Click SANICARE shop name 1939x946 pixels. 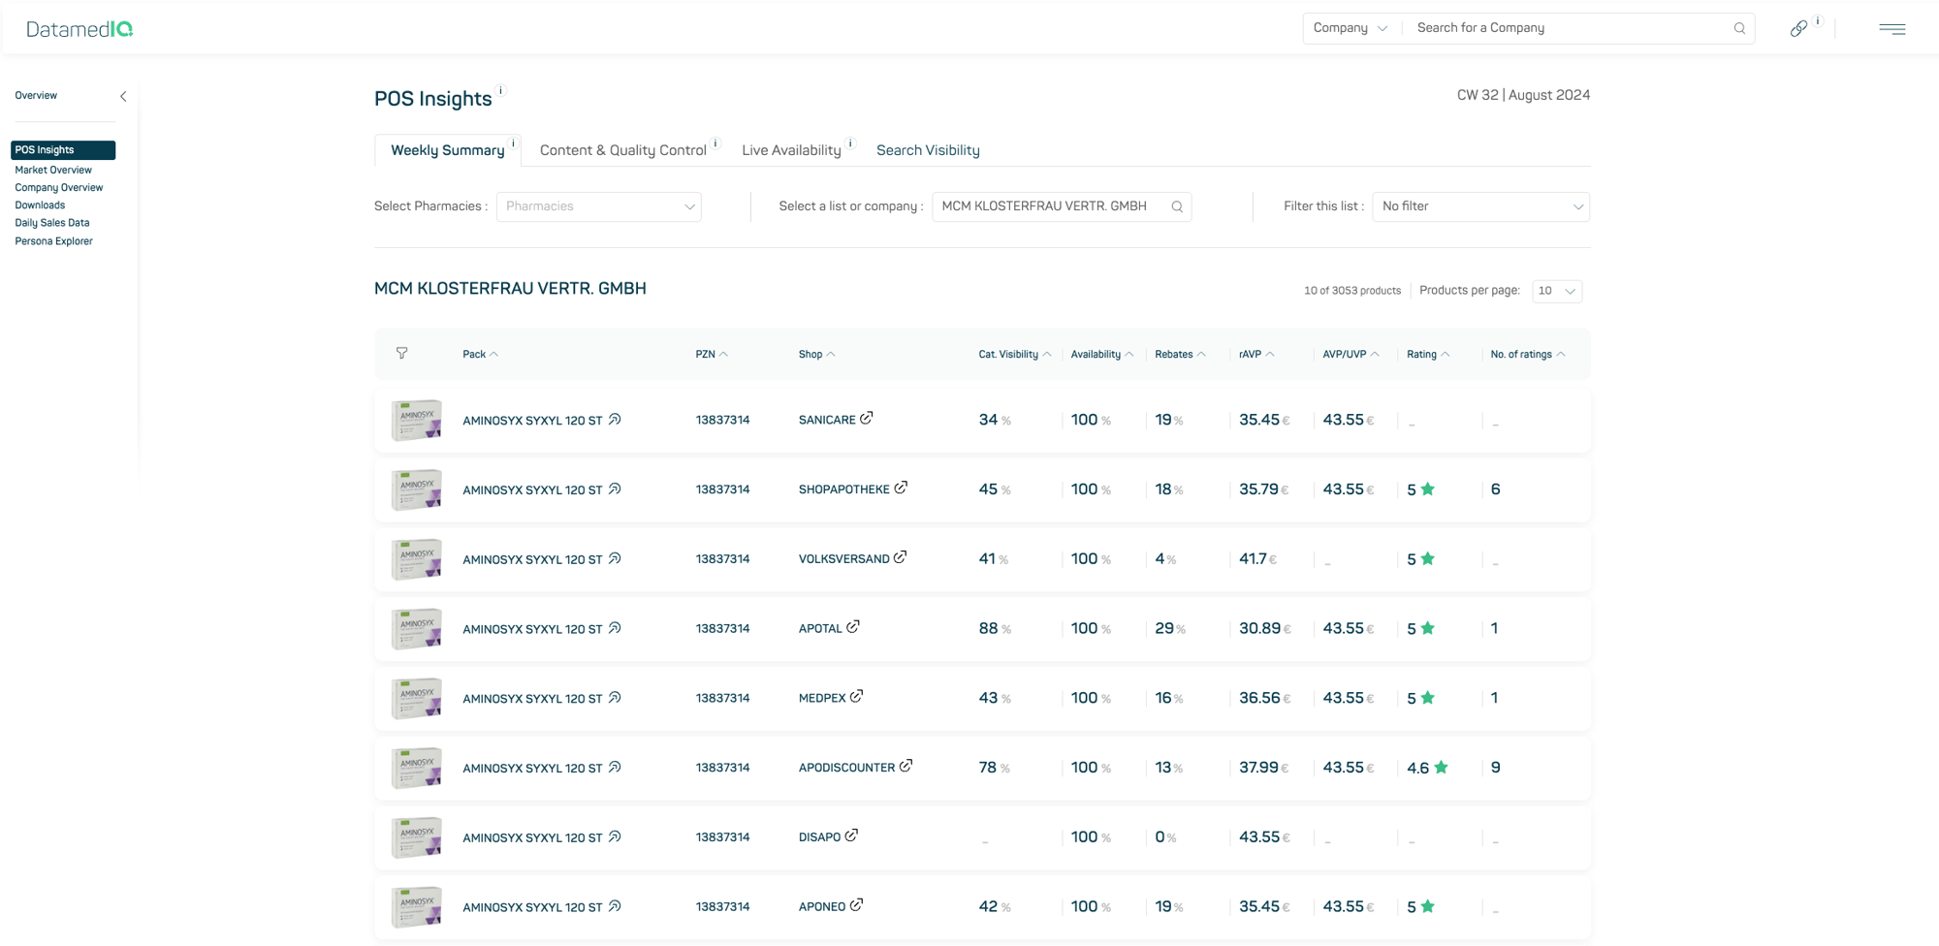[827, 421]
